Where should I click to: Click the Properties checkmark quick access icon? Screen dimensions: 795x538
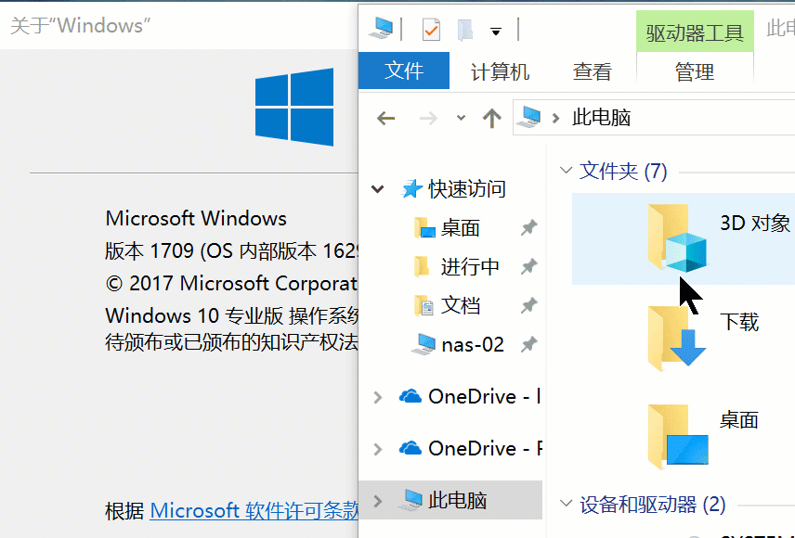tap(431, 30)
